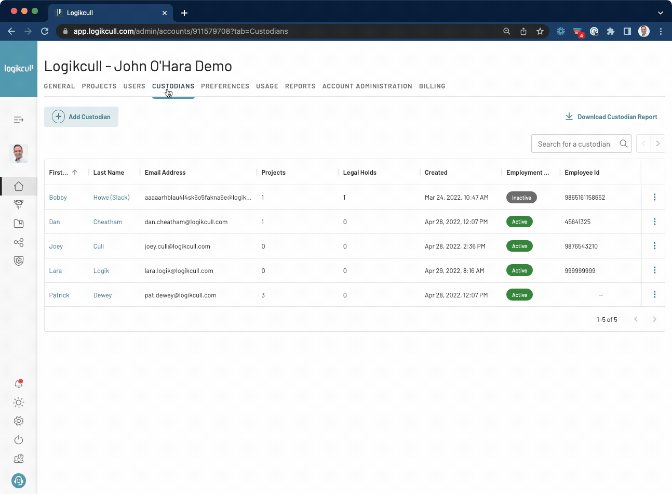Open the notifications bell icon
This screenshot has height=494, width=672.
tap(19, 384)
